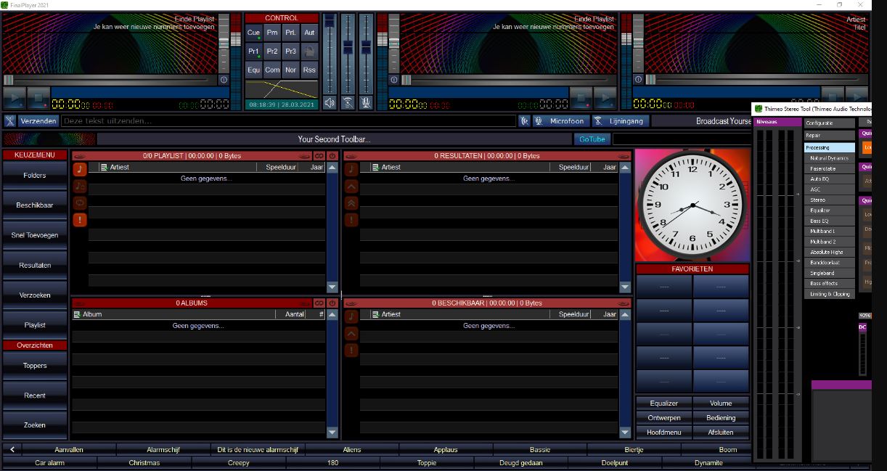The width and height of the screenshot is (887, 471).
Task: Click the up-arrow icon in Beschikbaar panel
Action: tap(351, 334)
